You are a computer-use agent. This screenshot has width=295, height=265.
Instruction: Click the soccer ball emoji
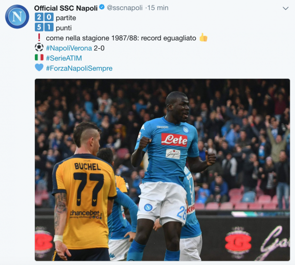pos(39,47)
